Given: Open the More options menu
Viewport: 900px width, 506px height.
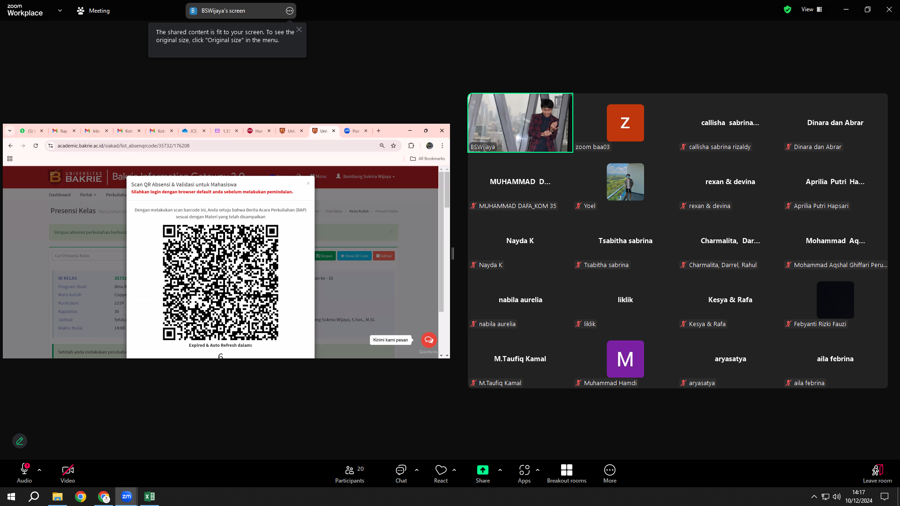Looking at the screenshot, I should tap(610, 473).
